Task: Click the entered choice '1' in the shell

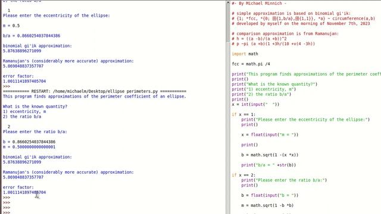Action: pos(9,11)
